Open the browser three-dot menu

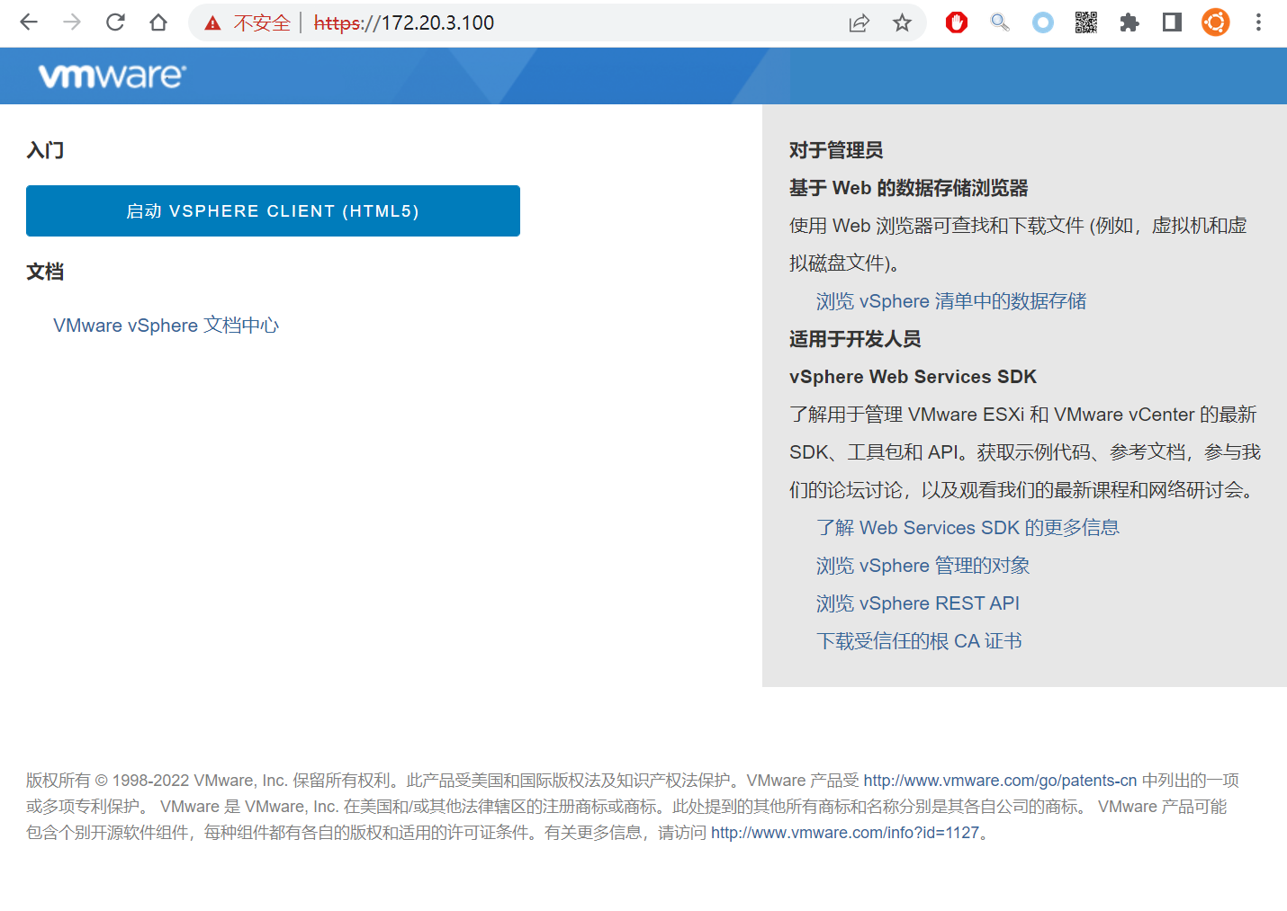1258,22
